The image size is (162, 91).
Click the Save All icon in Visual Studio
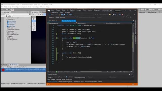point(64,15)
